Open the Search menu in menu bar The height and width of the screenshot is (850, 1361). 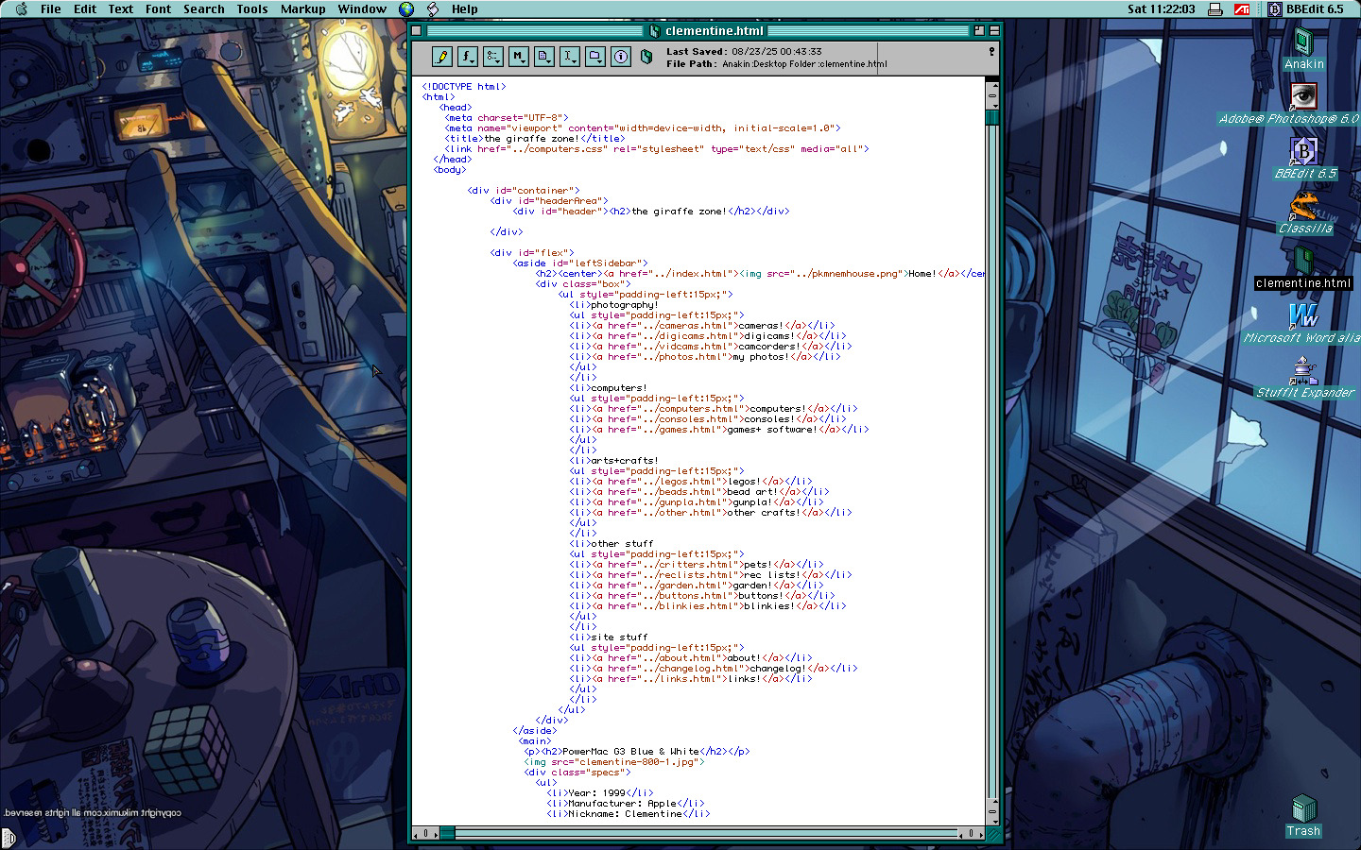(203, 9)
